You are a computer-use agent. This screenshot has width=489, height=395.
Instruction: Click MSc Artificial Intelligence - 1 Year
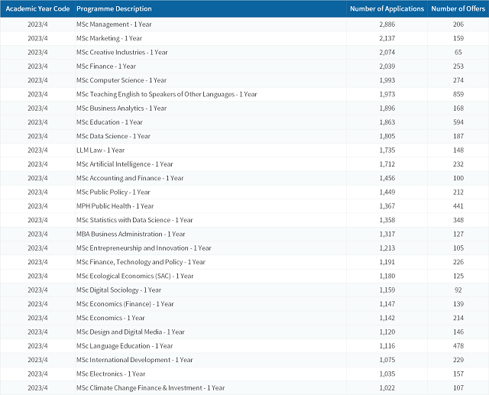125,164
